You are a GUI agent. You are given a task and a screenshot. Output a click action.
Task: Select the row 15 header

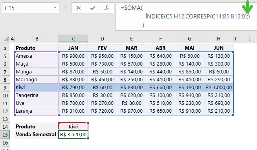[x=5, y=135]
